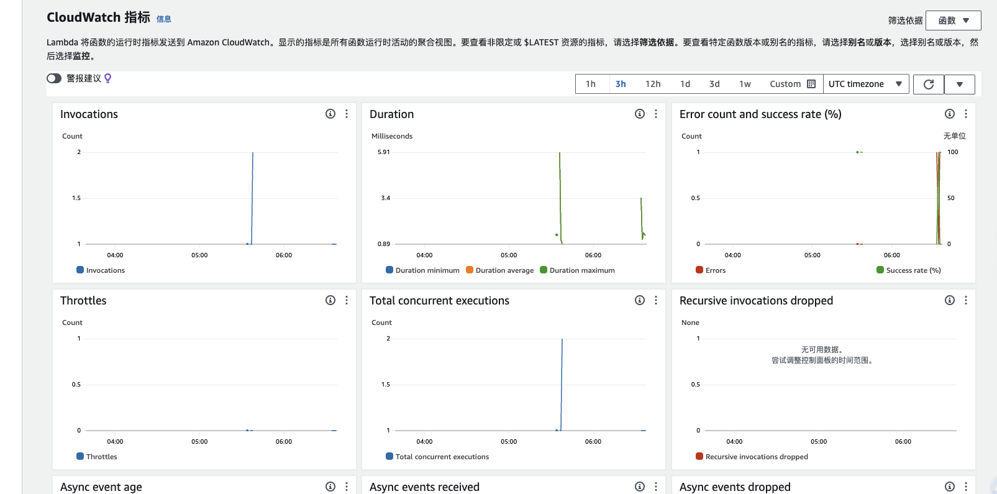997x494 pixels.
Task: Open Throttles widget actions menu
Action: click(x=347, y=300)
